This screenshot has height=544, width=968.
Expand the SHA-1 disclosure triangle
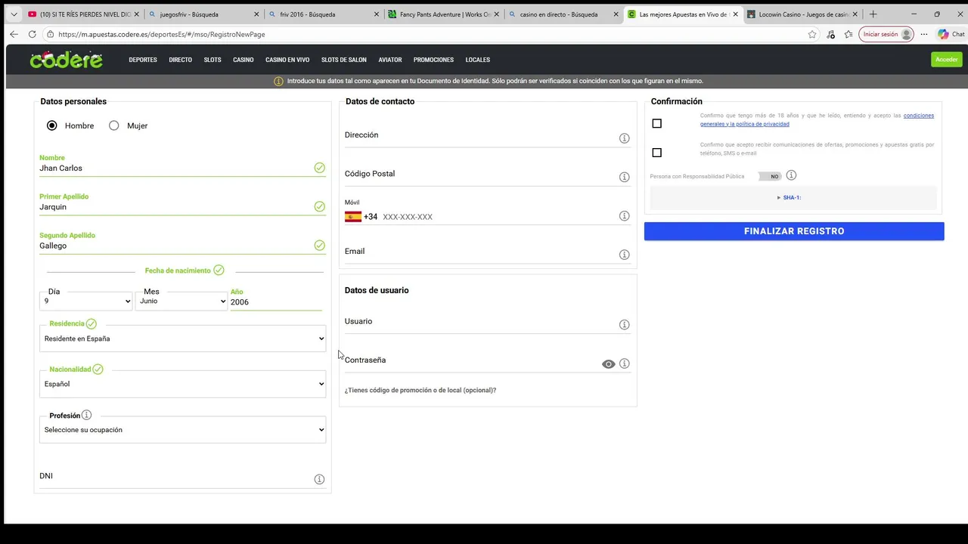tap(779, 198)
